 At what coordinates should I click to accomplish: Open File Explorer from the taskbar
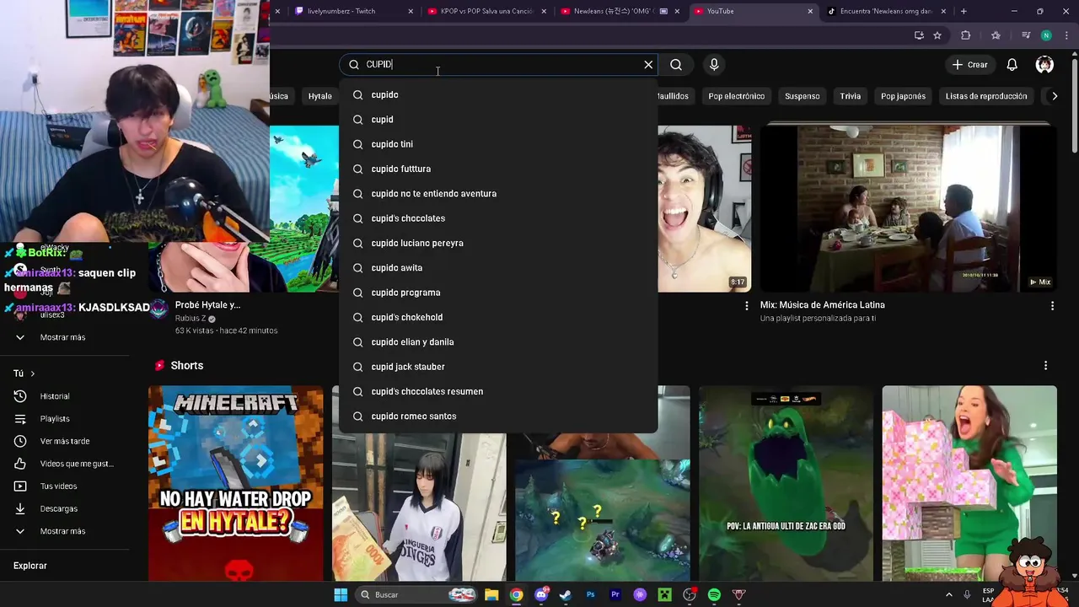(x=491, y=594)
